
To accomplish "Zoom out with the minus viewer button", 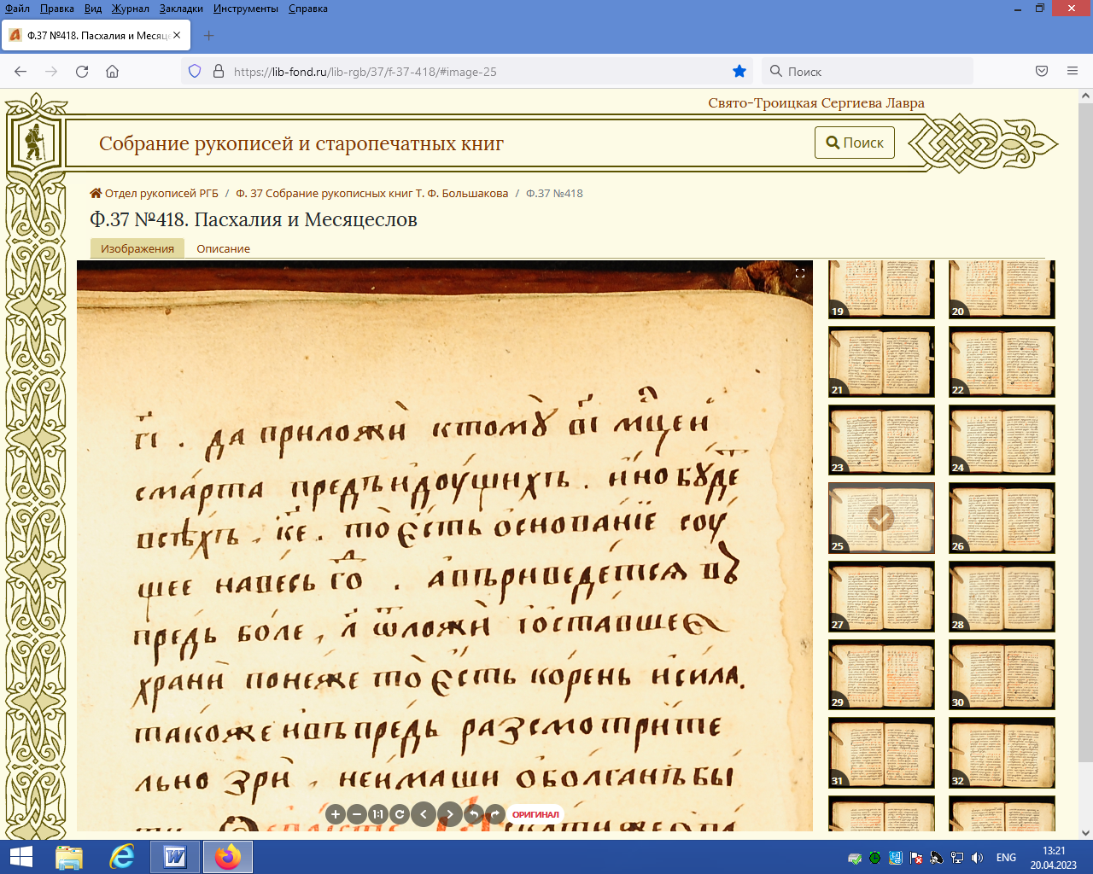I will pos(357,814).
